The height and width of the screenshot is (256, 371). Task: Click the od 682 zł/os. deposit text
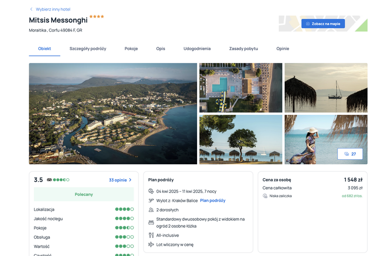pos(352,196)
